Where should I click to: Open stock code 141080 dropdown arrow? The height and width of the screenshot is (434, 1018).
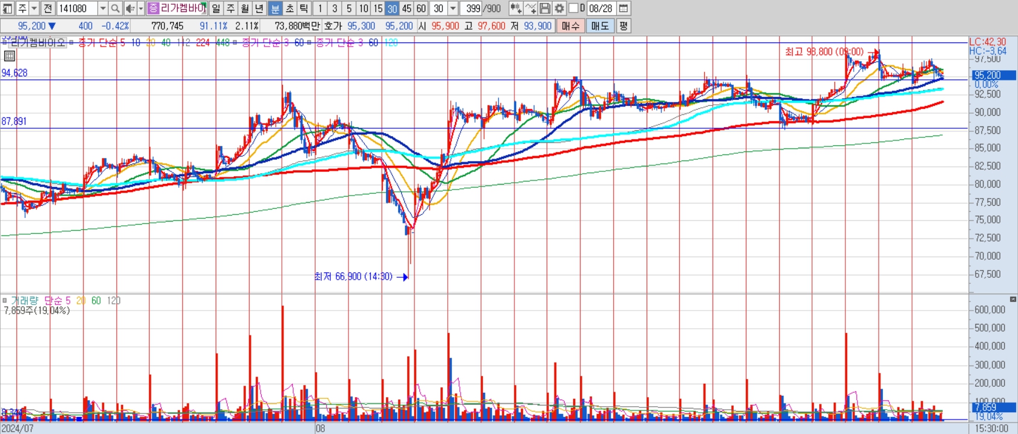click(102, 8)
